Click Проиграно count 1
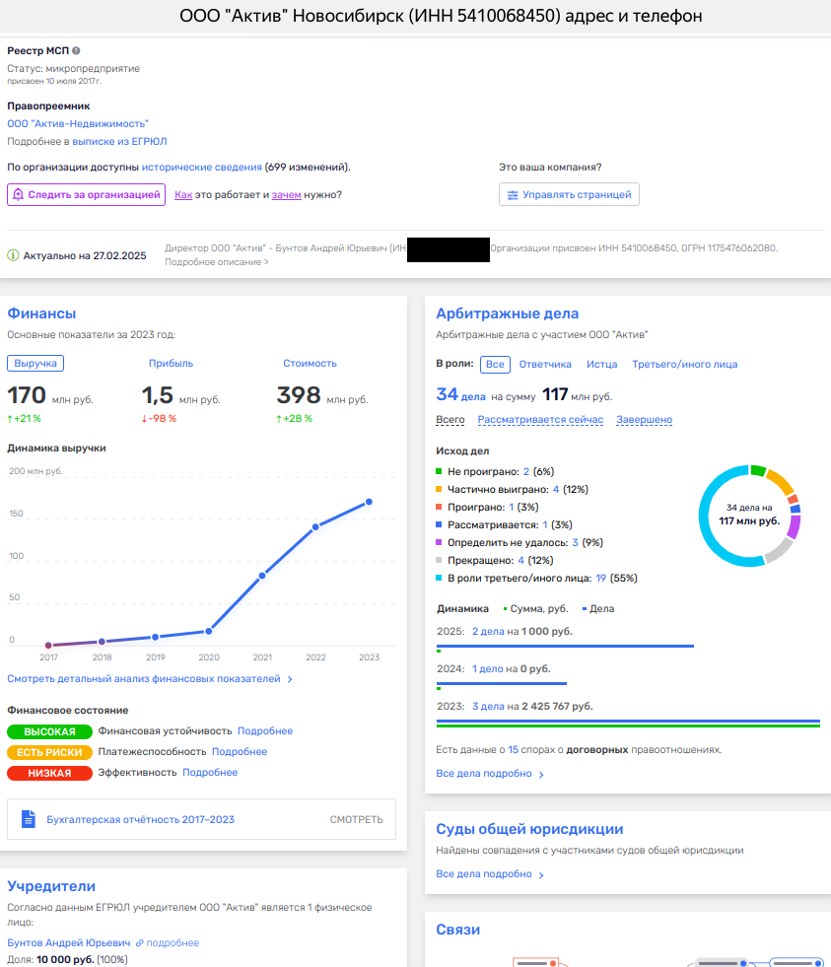The image size is (831, 967). (512, 507)
